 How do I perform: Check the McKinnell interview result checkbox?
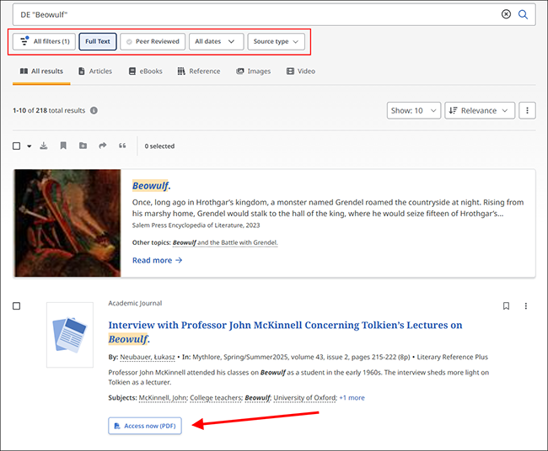tap(16, 306)
